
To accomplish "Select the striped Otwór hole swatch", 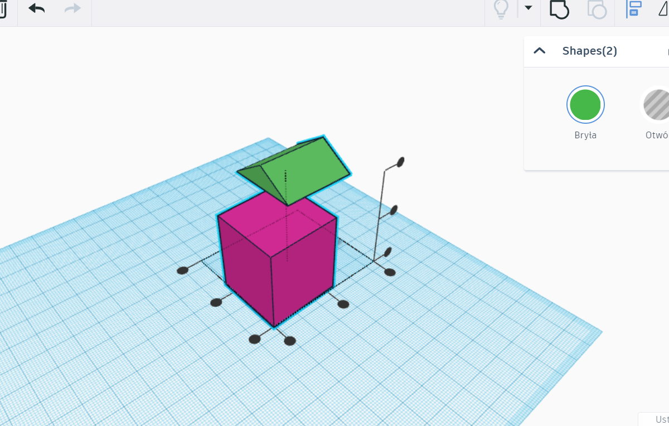I will (656, 104).
